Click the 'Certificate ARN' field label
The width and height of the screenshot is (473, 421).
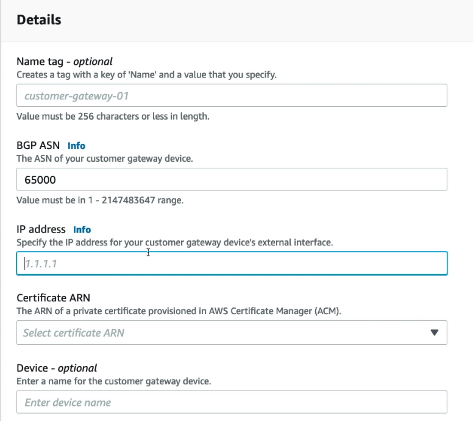53,298
